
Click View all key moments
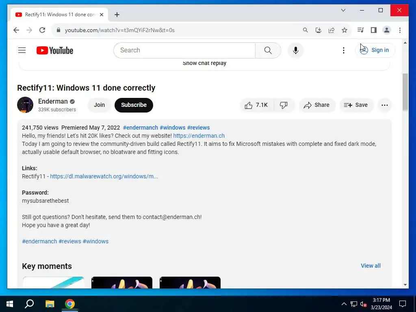click(x=370, y=266)
